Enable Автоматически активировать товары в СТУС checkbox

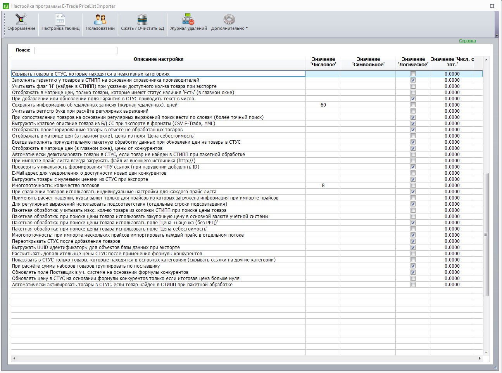(x=413, y=285)
